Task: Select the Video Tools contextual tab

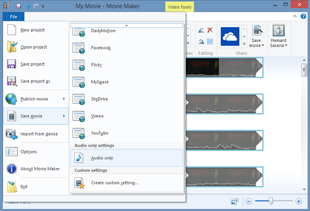Action: 180,7
